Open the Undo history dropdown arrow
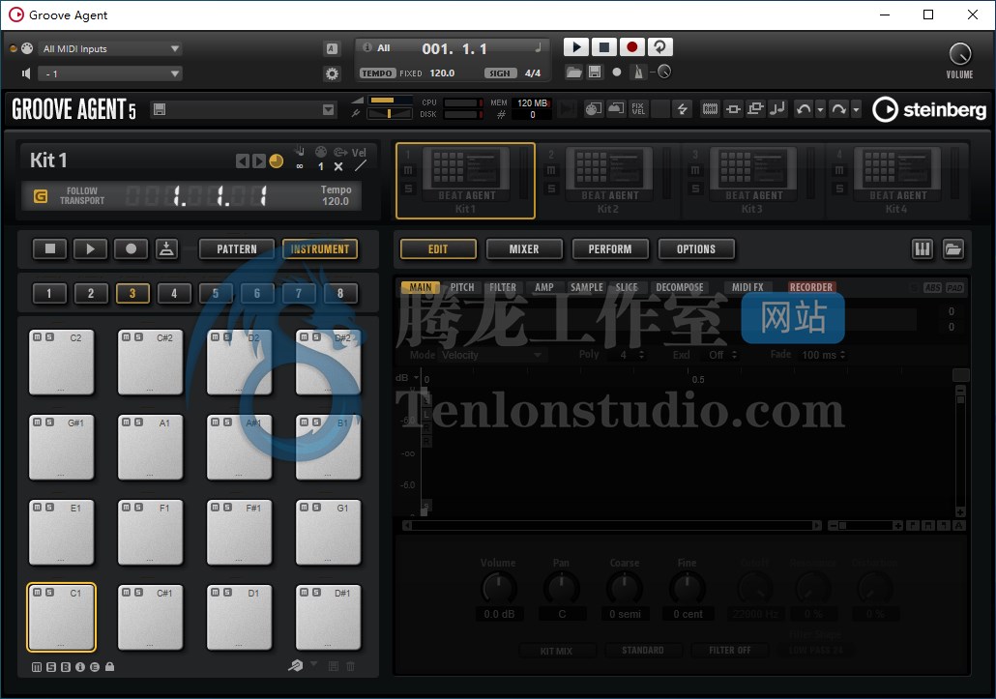Viewport: 996px width, 699px height. (820, 110)
